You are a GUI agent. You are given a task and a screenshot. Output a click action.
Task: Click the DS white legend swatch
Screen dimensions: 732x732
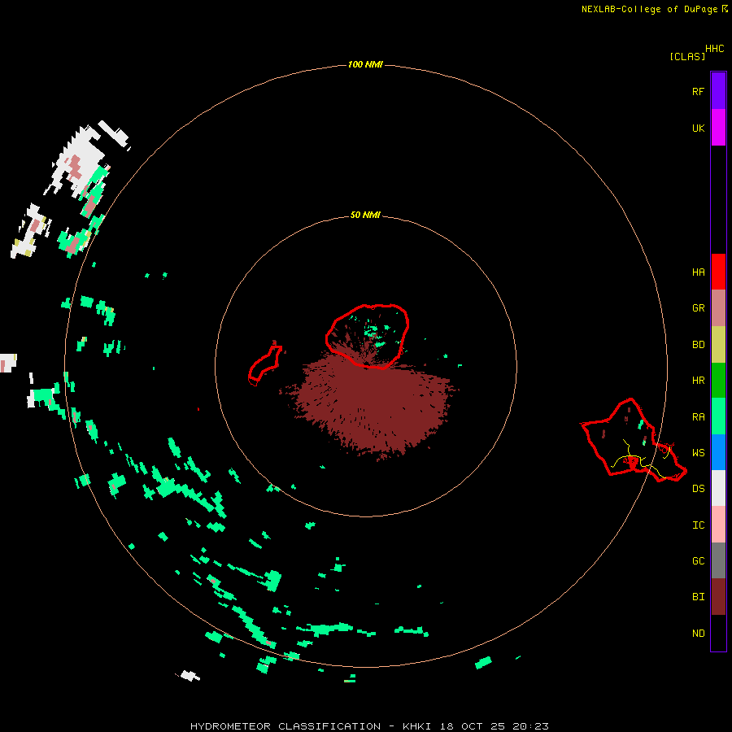(718, 488)
